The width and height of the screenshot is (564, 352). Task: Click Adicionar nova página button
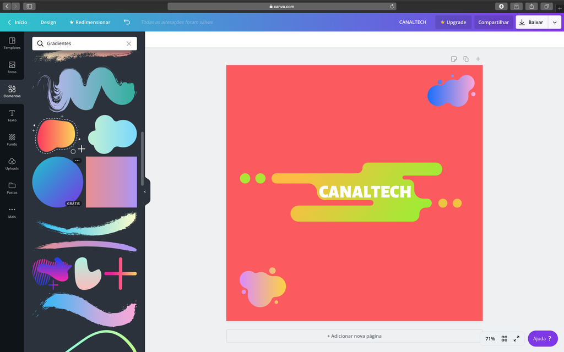click(x=354, y=336)
